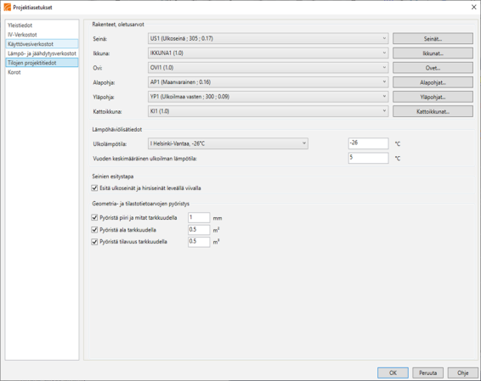Image resolution: width=481 pixels, height=381 pixels.
Task: Disable 'Pyöristä ala tarkkuudella' checkbox
Action: point(94,230)
